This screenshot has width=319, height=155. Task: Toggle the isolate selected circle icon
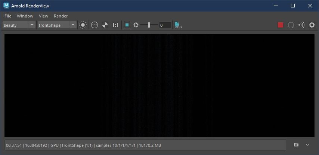[83, 25]
